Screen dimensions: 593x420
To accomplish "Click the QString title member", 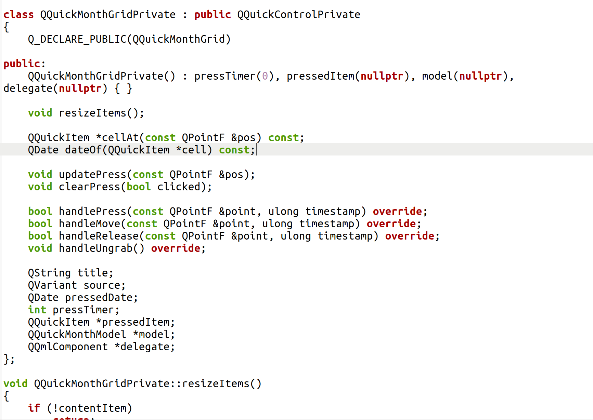I will (x=71, y=273).
